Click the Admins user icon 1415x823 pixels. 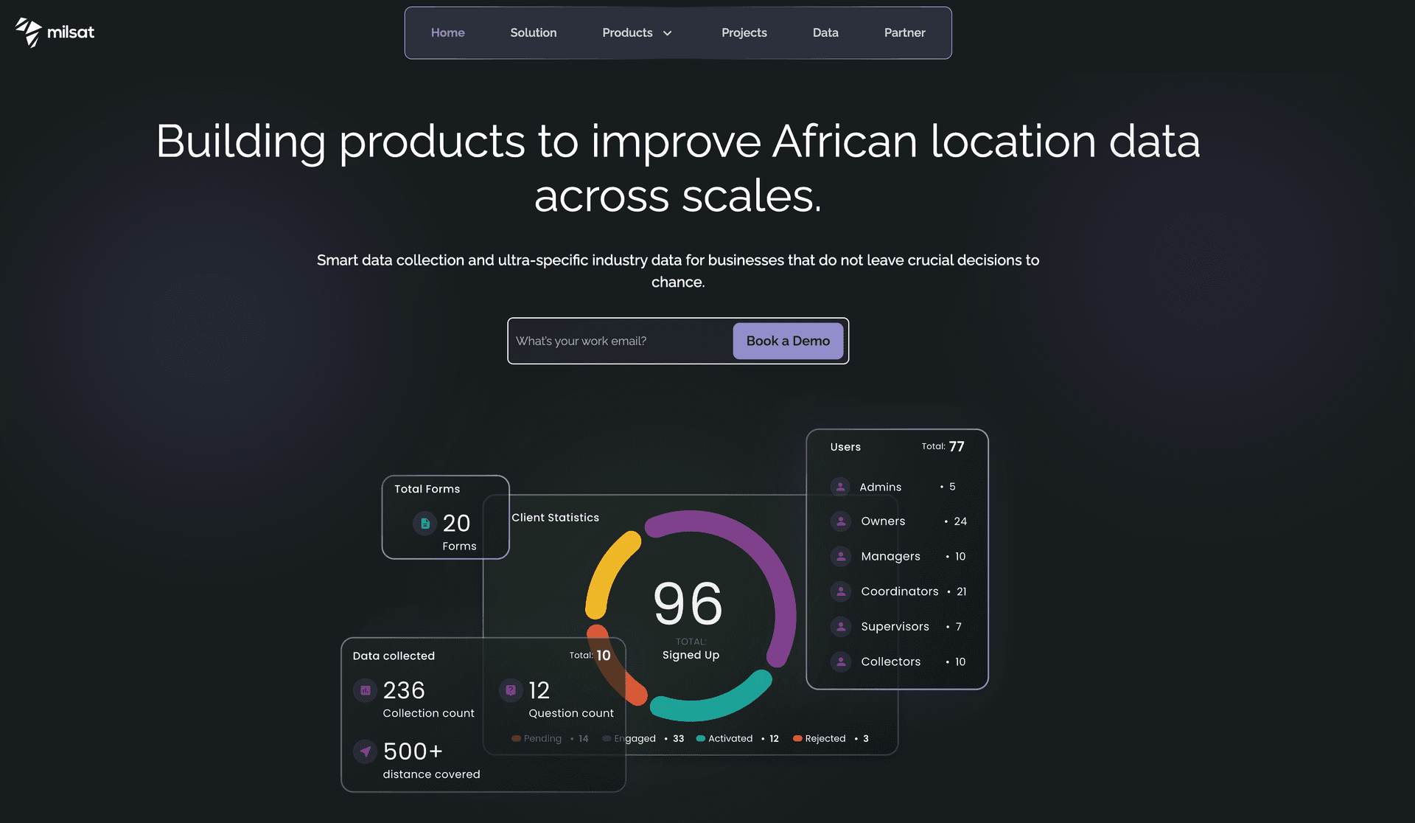coord(840,487)
